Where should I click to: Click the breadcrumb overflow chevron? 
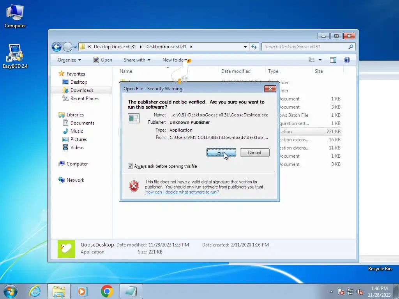89,47
